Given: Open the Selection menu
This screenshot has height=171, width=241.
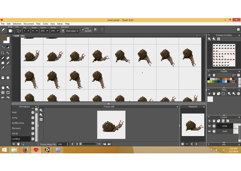Looking at the screenshot, I should (17, 24).
